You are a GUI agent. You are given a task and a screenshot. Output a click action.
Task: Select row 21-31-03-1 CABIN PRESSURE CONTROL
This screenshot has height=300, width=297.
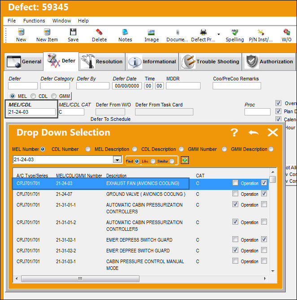[141, 265]
